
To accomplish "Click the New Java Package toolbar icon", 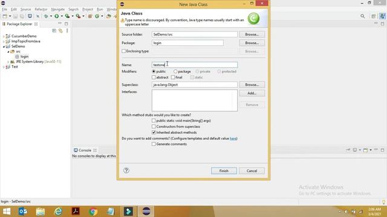I will [x=90, y=16].
